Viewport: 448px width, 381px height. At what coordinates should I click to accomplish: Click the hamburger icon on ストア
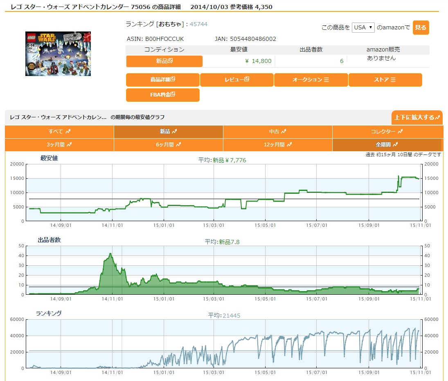pos(393,80)
